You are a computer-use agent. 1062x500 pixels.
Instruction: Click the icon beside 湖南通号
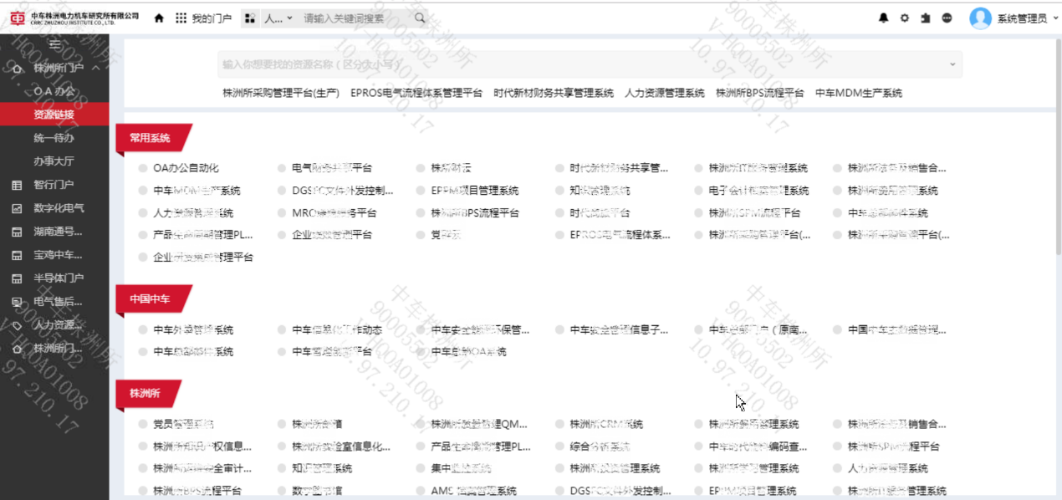tap(17, 232)
